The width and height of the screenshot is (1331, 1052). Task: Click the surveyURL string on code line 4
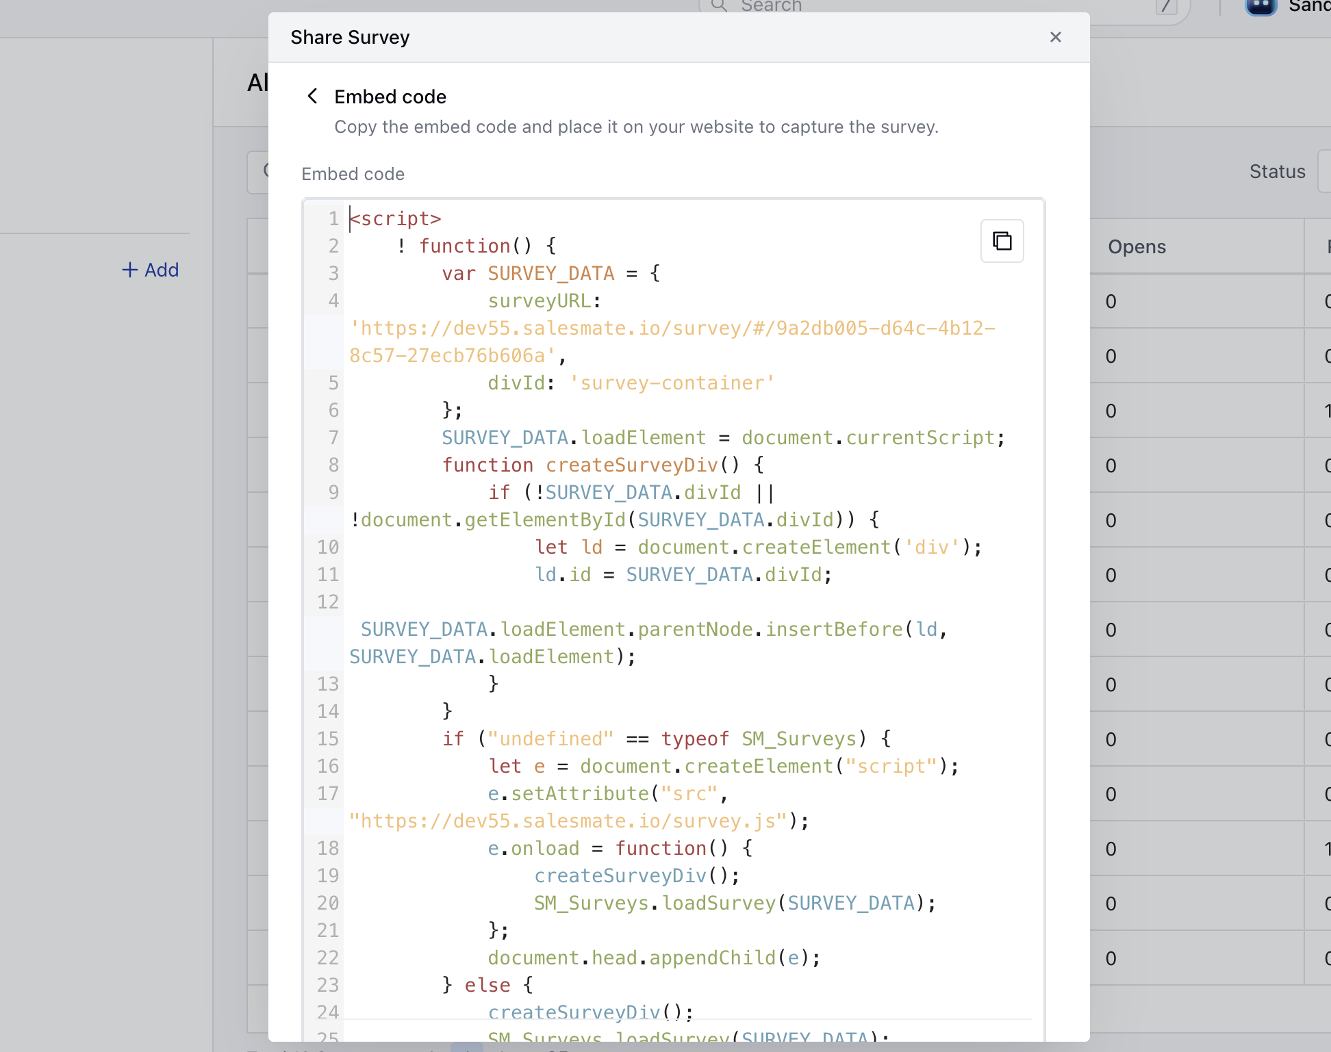tap(672, 342)
